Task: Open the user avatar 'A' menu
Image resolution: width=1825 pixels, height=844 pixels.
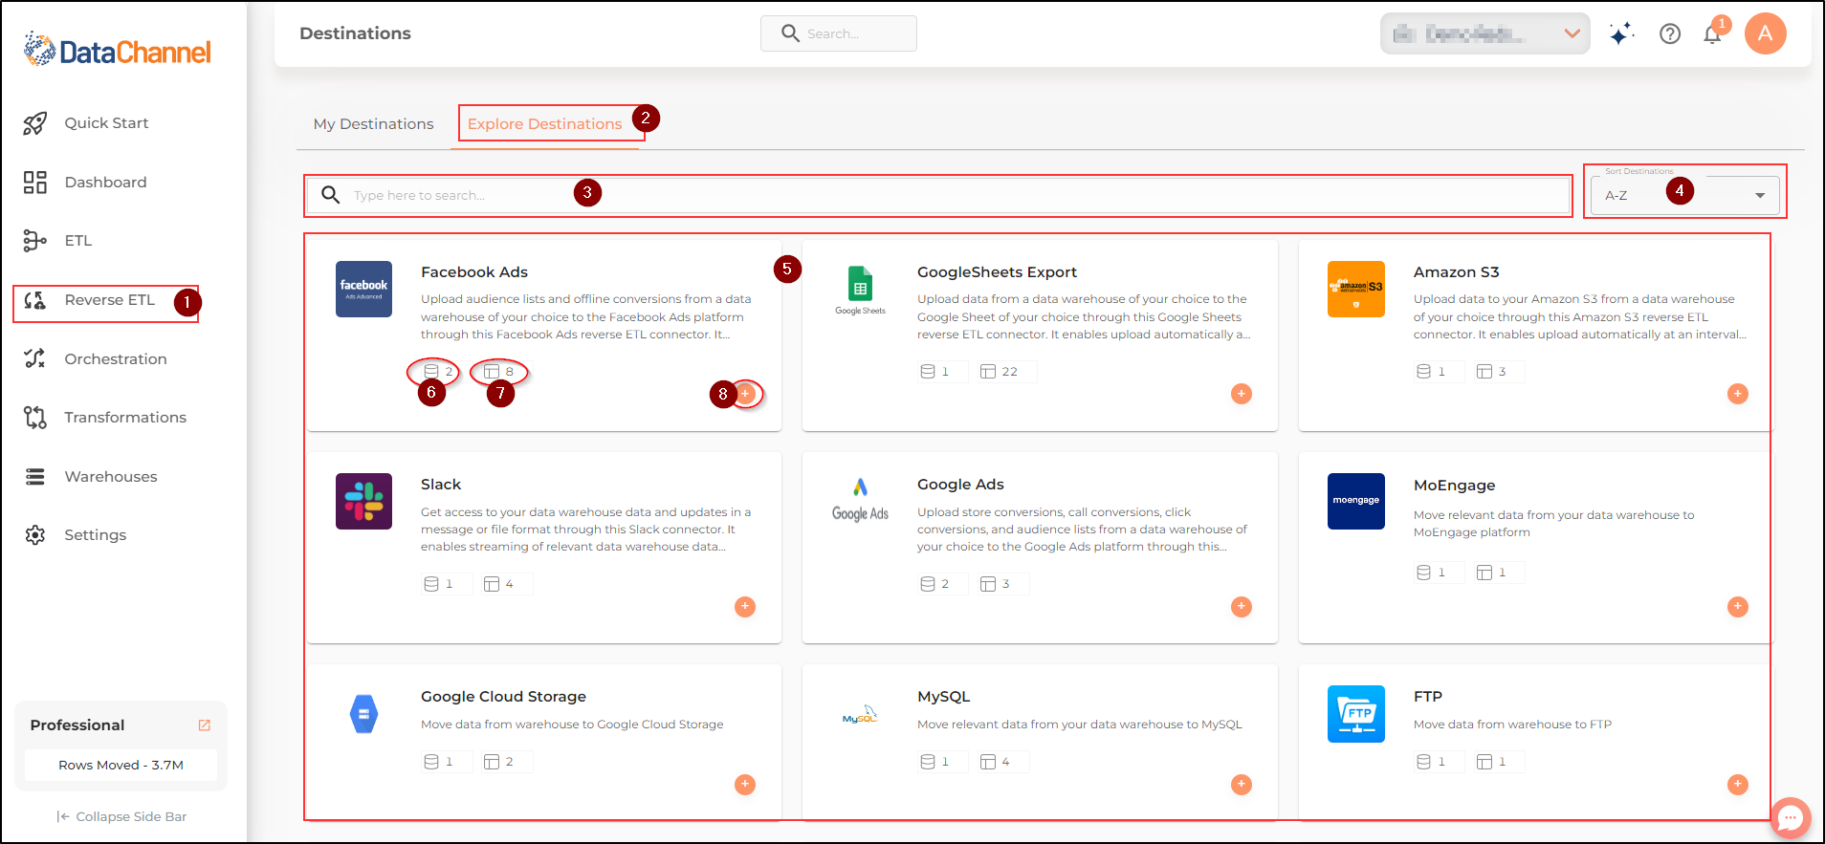Action: tap(1766, 33)
